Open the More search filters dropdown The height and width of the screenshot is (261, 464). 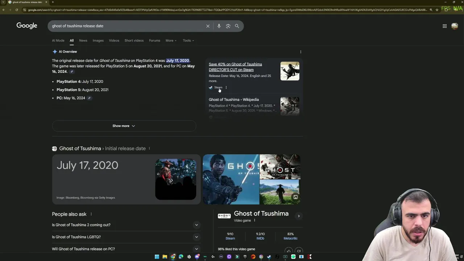(171, 41)
